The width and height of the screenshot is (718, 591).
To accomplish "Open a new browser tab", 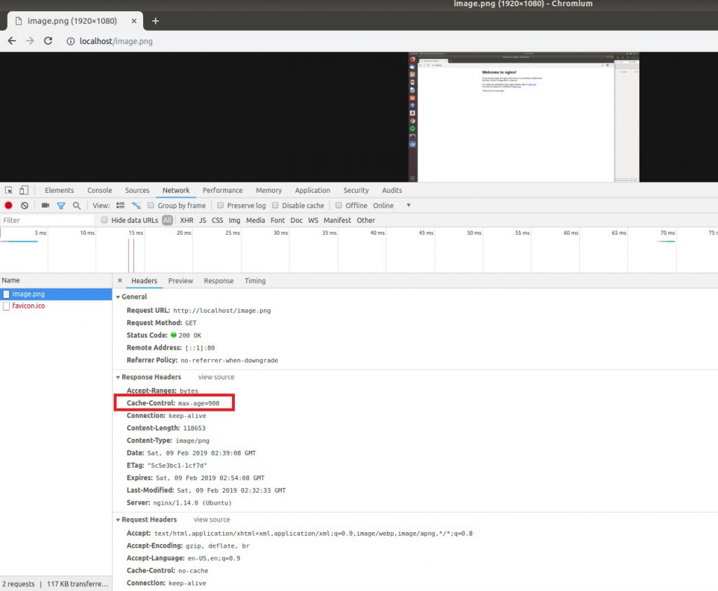I will pos(156,21).
